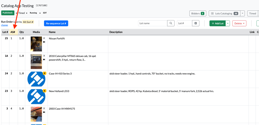Click the New Holland L553 lot name
The image size is (259, 125).
[x=59, y=91]
